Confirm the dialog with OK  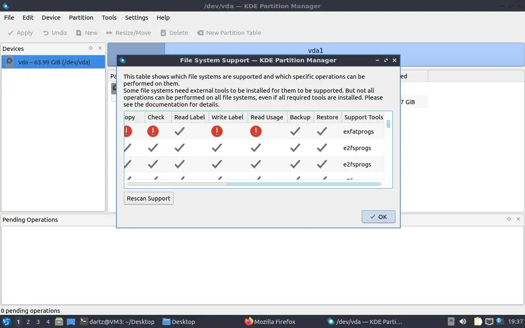378,217
